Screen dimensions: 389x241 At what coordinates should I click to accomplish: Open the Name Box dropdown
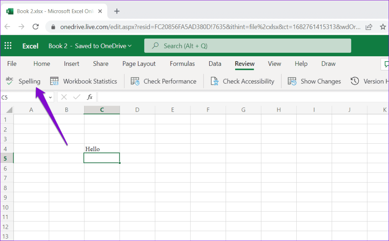(50, 97)
